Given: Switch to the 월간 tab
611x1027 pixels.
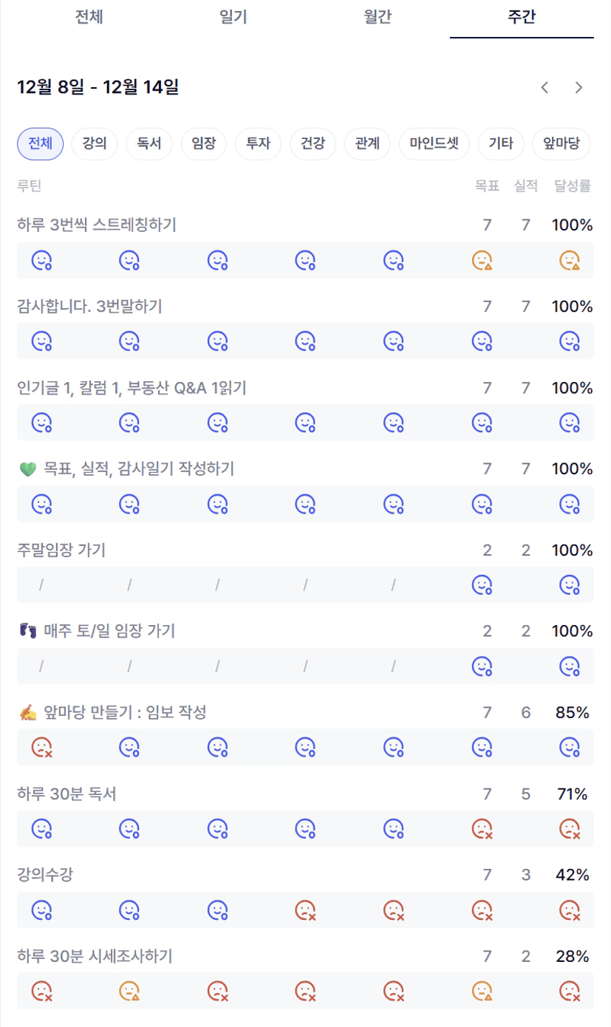Looking at the screenshot, I should click(378, 18).
